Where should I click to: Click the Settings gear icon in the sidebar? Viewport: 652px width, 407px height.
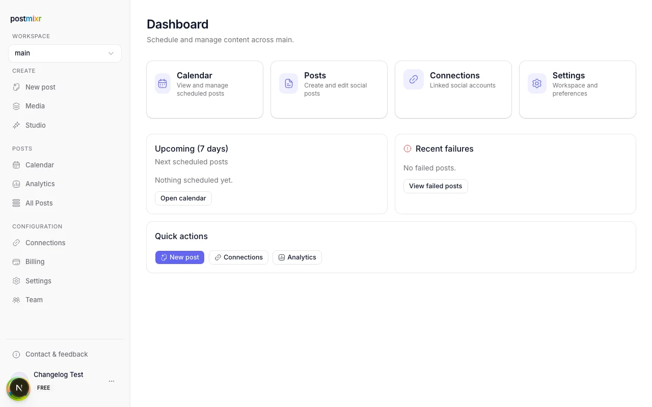(x=16, y=281)
